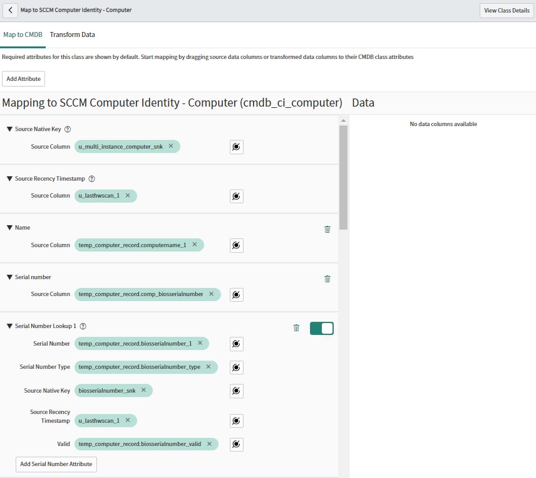Image resolution: width=536 pixels, height=478 pixels.
Task: Click transform icon beside biosserialnumber_1 column
Action: click(236, 344)
